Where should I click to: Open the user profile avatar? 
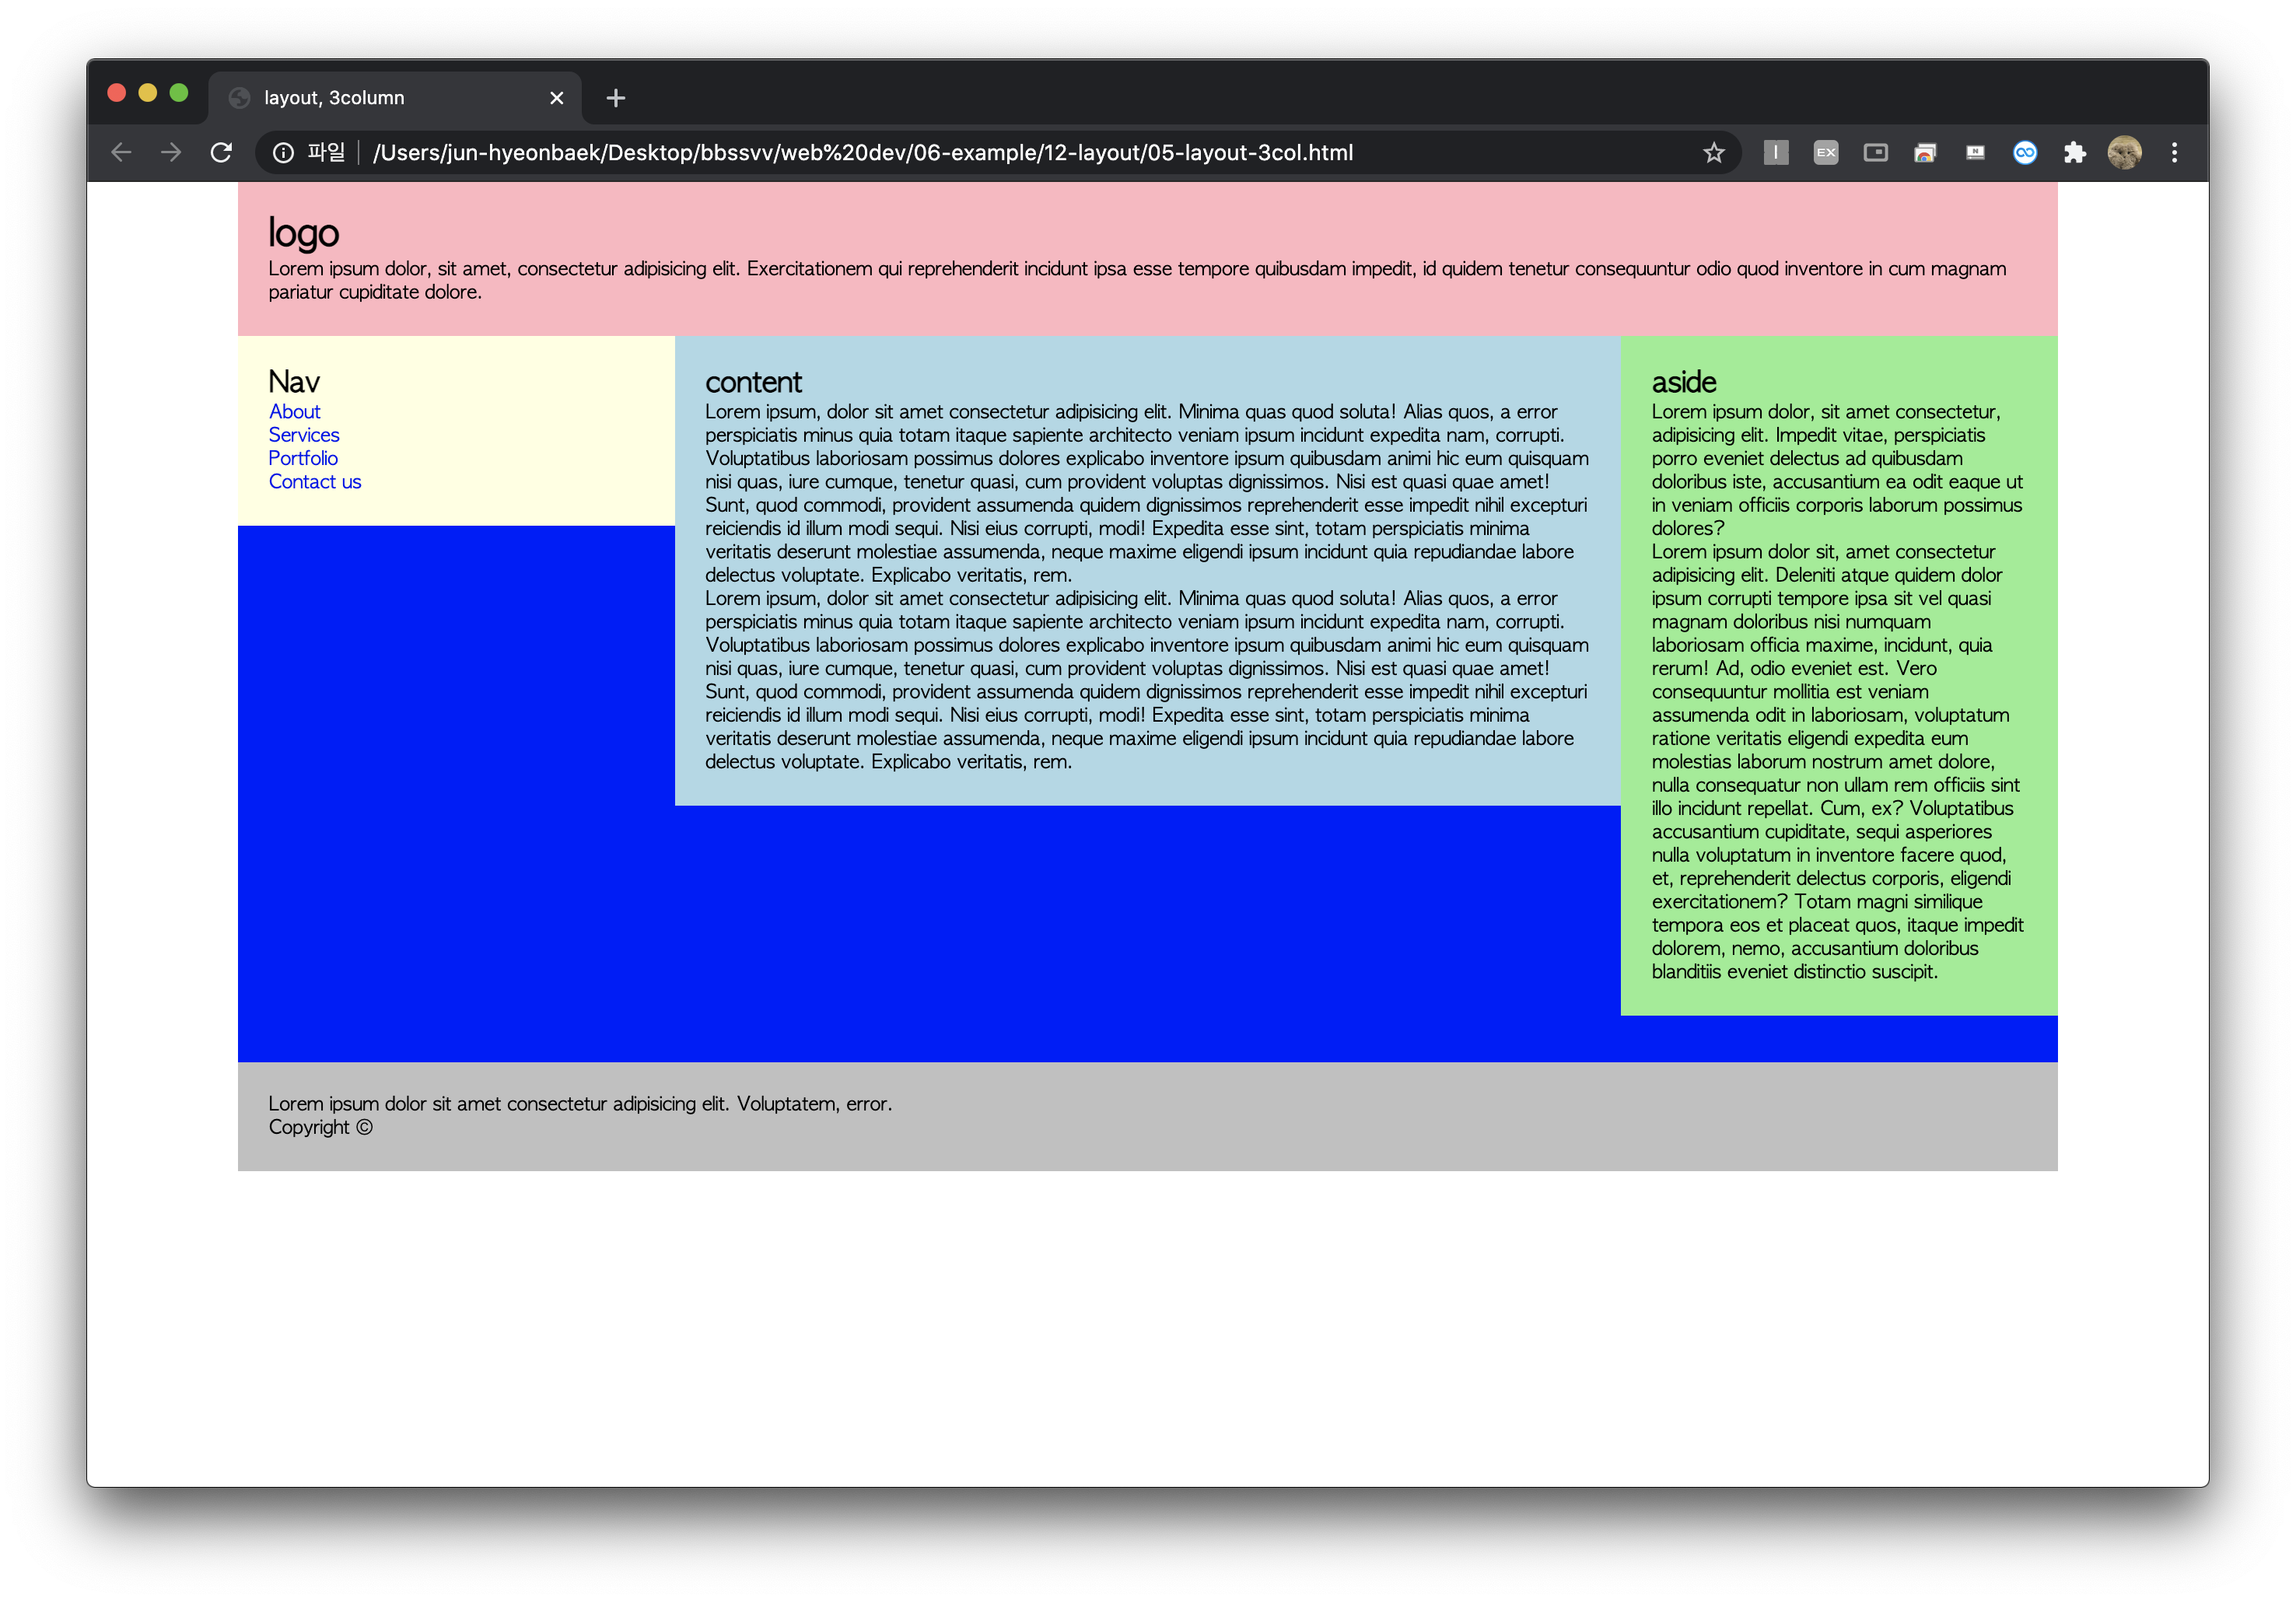(x=2124, y=153)
